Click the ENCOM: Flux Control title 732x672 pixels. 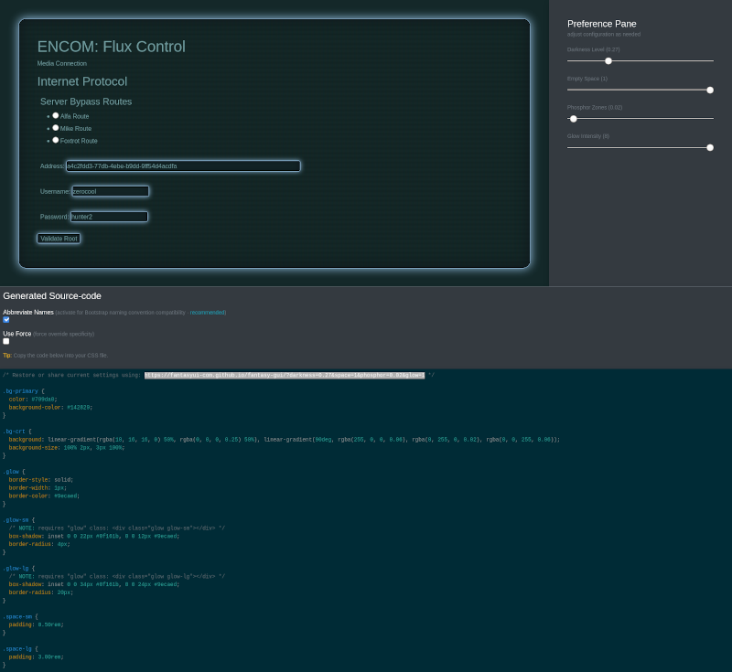[x=111, y=47]
